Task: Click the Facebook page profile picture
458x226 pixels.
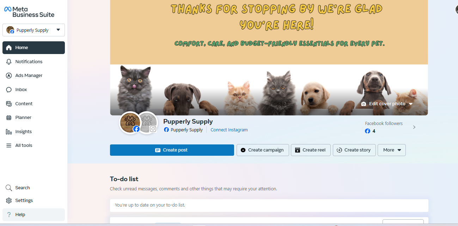Action: (130, 123)
